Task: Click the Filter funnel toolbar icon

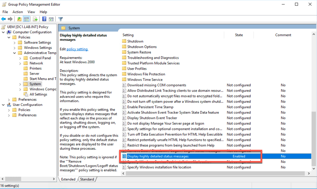Action: 60,19
